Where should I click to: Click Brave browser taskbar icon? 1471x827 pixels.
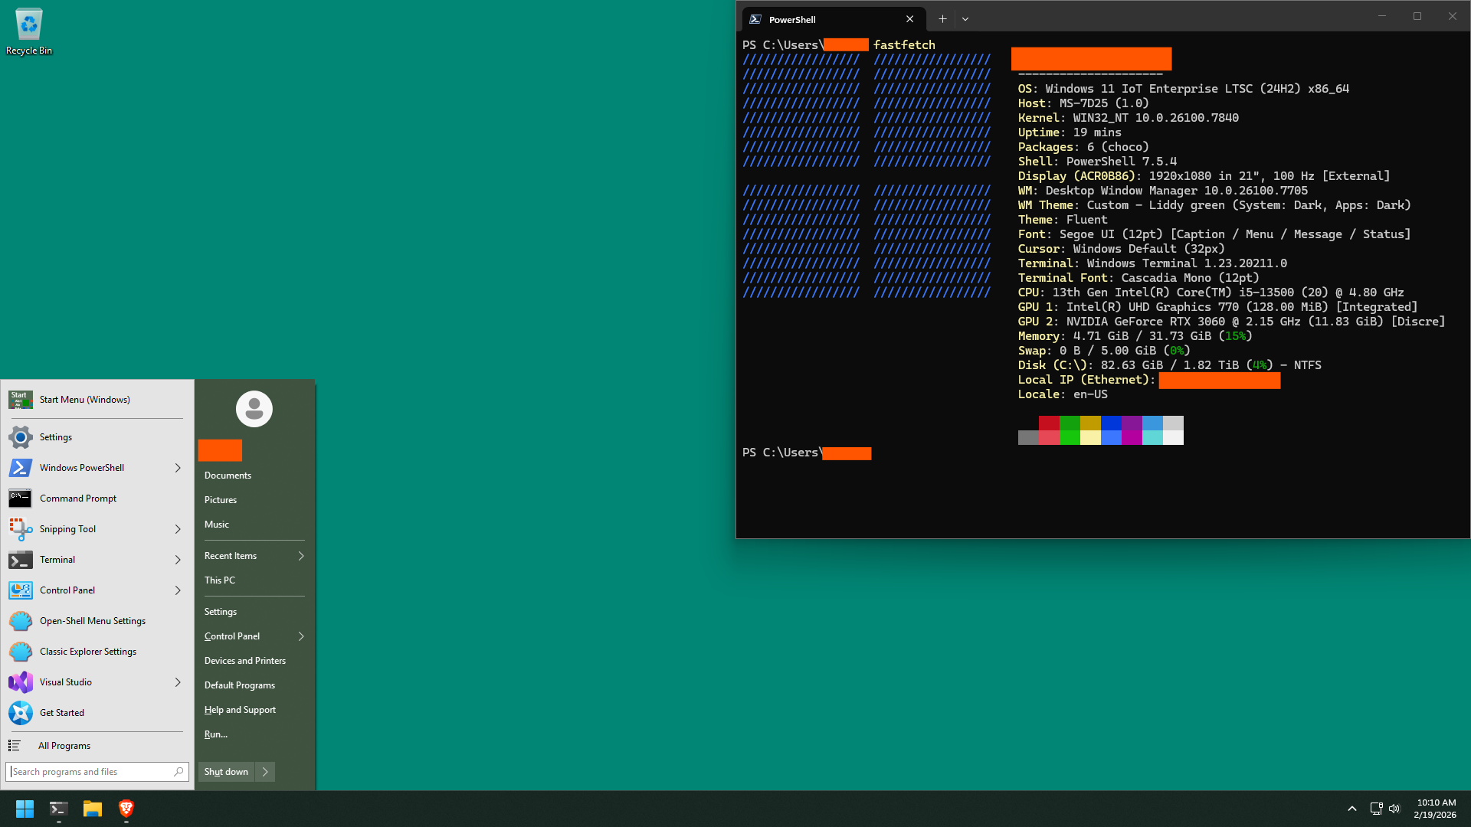126,809
